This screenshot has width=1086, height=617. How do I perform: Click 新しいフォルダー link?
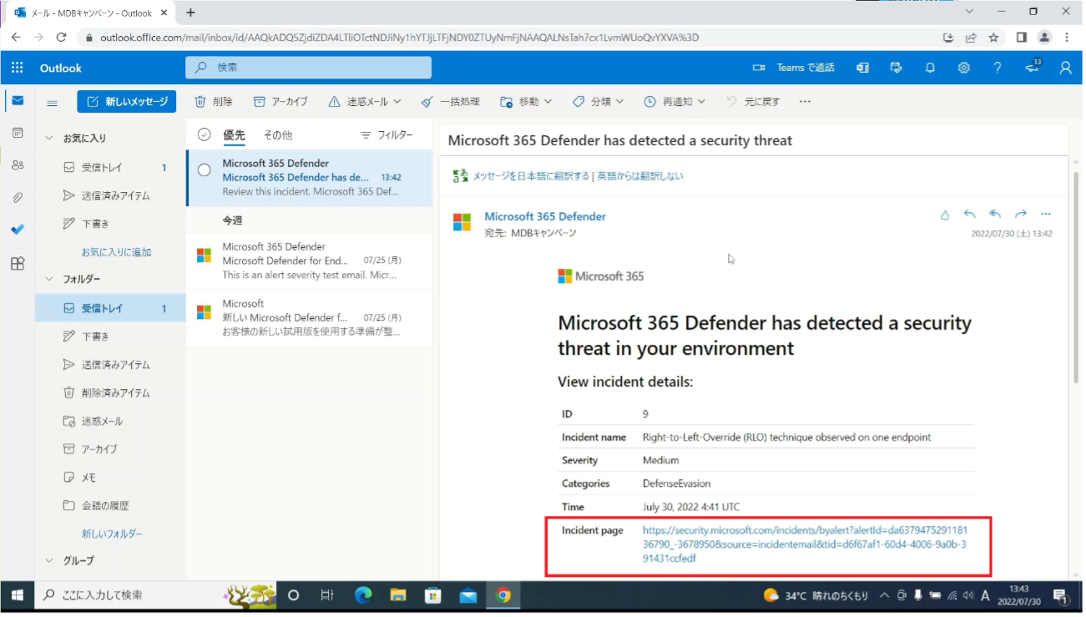tap(112, 534)
